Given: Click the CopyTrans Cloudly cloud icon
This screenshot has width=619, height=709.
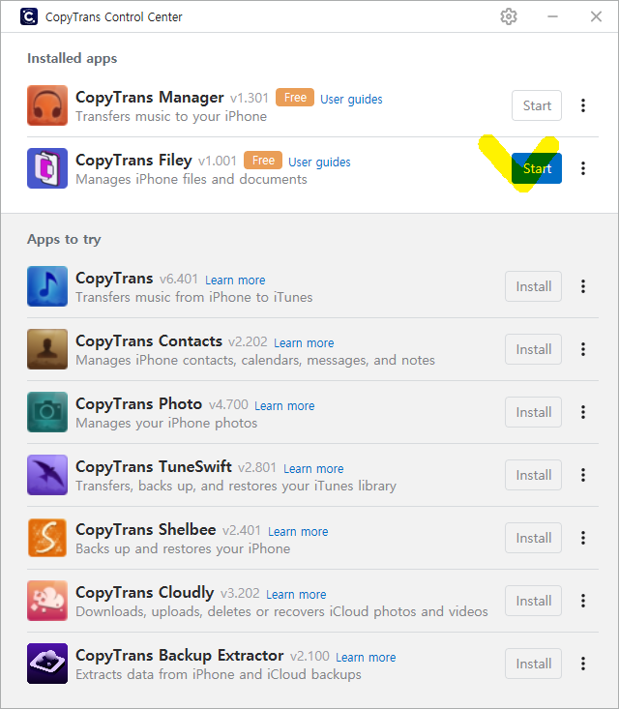Looking at the screenshot, I should point(47,601).
